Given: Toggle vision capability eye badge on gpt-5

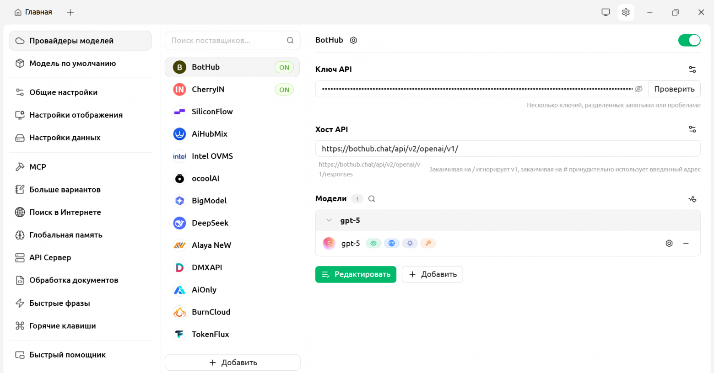Looking at the screenshot, I should tap(373, 243).
